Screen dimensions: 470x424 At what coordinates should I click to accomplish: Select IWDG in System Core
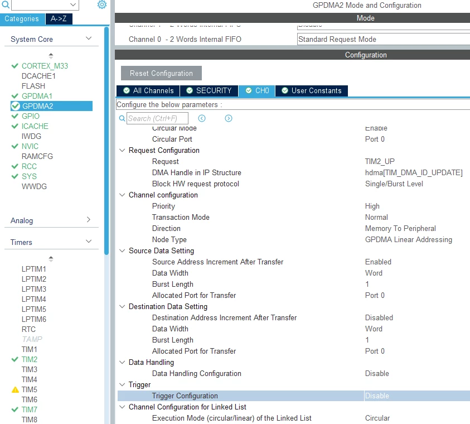click(x=31, y=137)
